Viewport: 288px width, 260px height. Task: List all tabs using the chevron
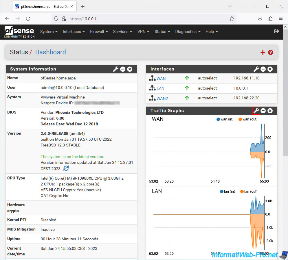230,6
